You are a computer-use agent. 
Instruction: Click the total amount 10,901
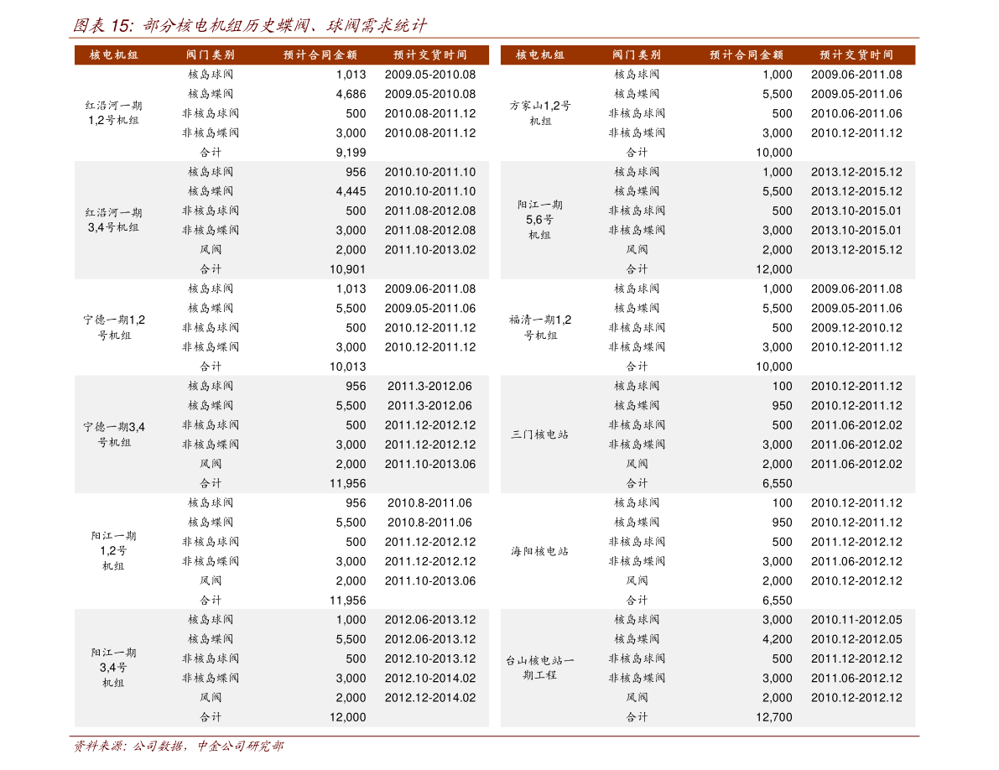coord(347,269)
